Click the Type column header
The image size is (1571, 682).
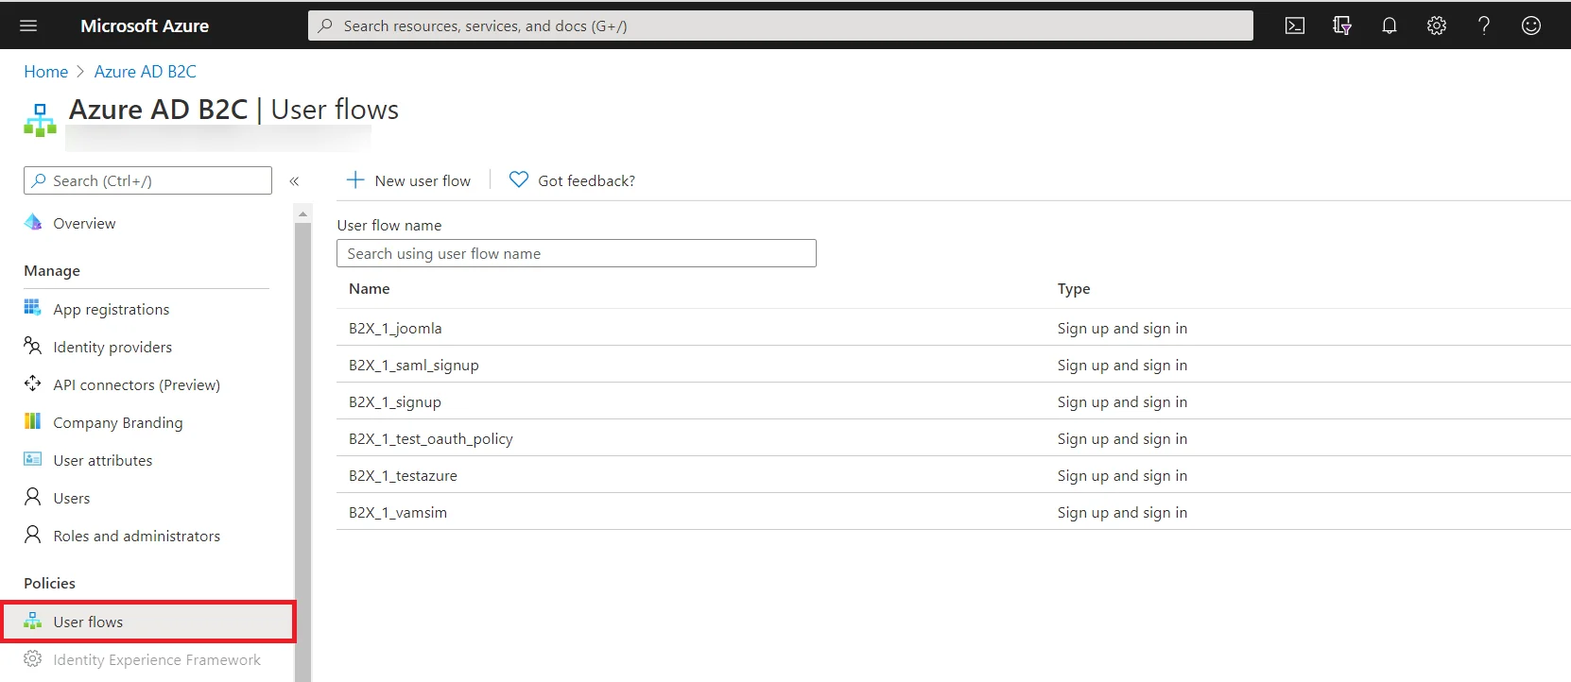[x=1074, y=289]
